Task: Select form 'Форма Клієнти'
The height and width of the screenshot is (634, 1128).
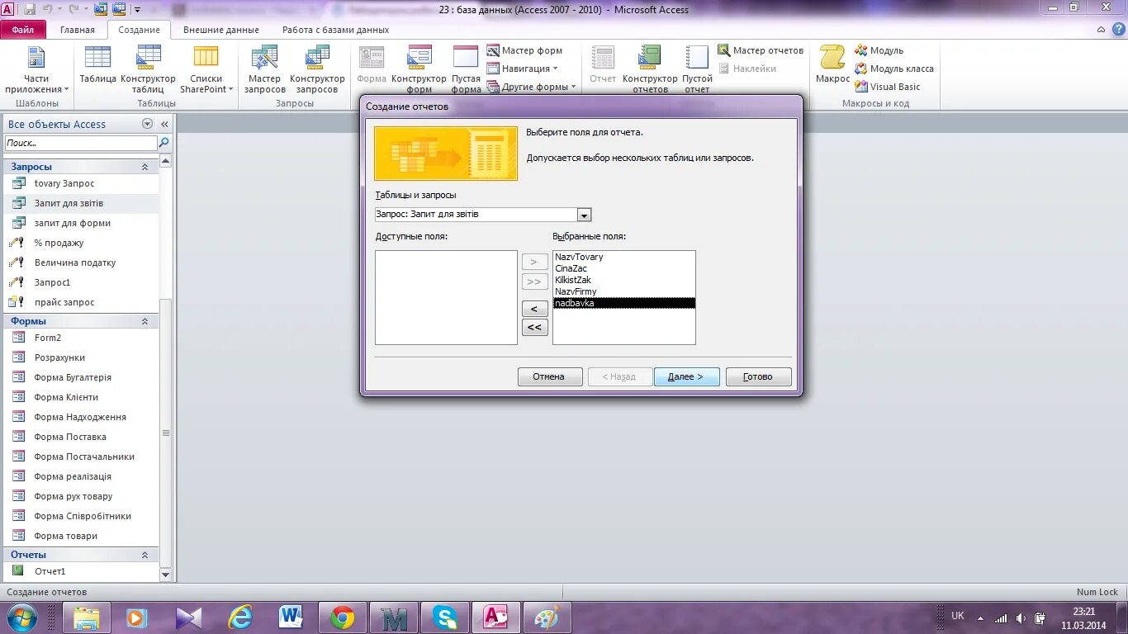Action: pos(80,397)
